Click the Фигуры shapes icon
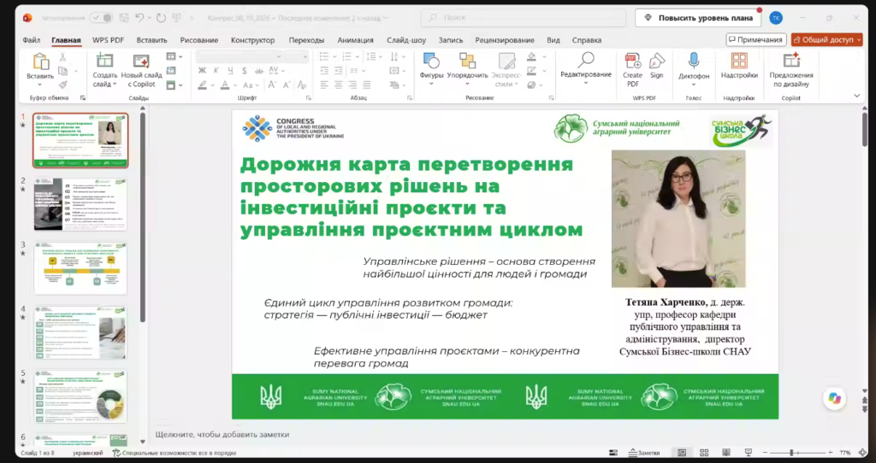Viewport: 876px width, 463px height. (431, 61)
